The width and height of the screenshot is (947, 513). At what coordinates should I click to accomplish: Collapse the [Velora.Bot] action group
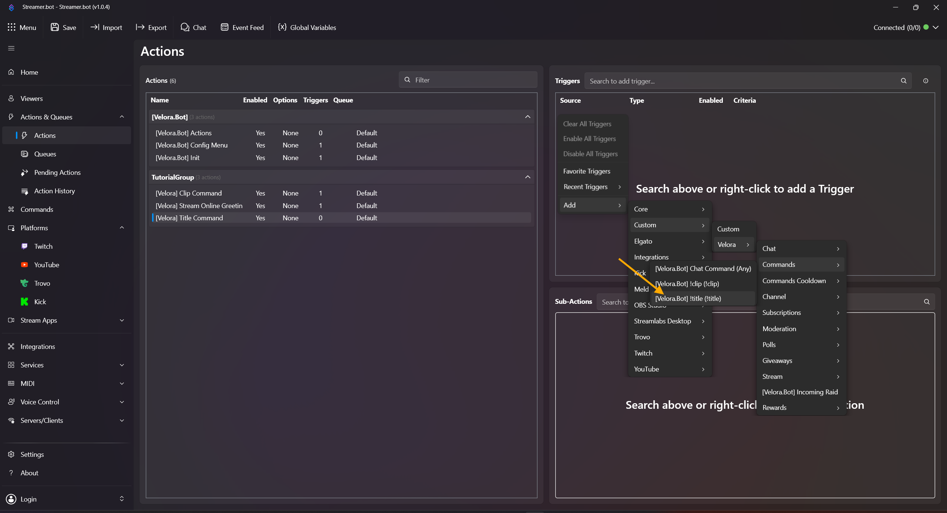click(x=528, y=117)
